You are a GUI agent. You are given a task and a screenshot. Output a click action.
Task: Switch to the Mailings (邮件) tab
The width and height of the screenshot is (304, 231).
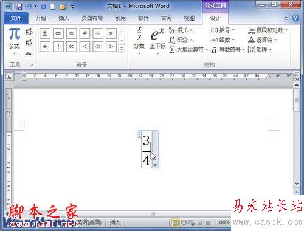pyautogui.click(x=143, y=18)
